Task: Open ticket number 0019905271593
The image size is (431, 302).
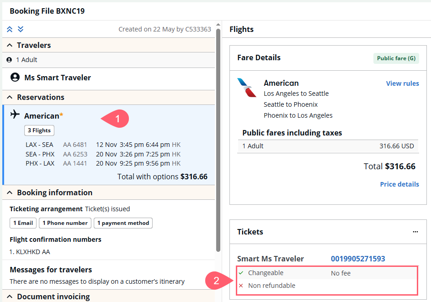Action: click(358, 259)
